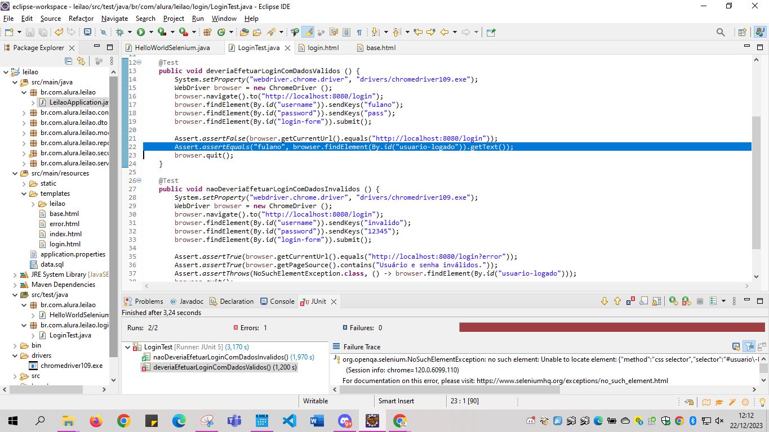Rerun test with failures first

(686, 301)
